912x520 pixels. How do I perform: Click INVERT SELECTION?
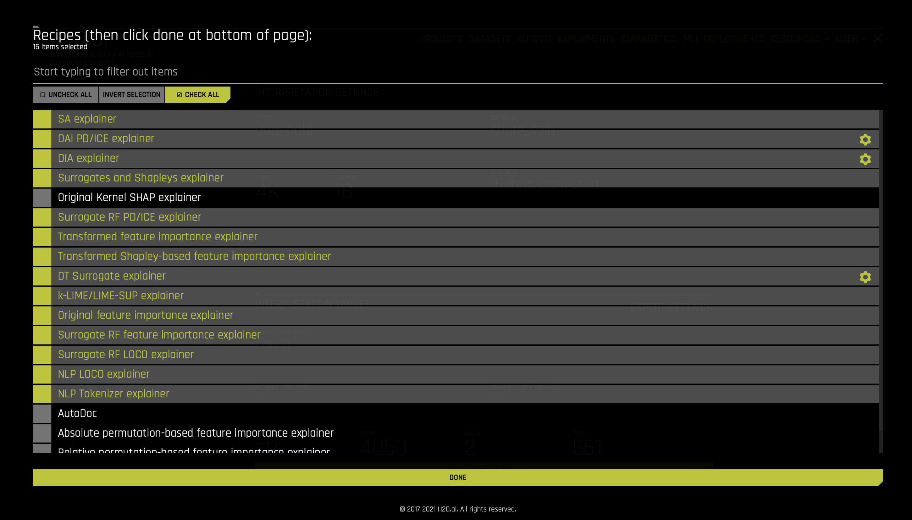click(132, 95)
